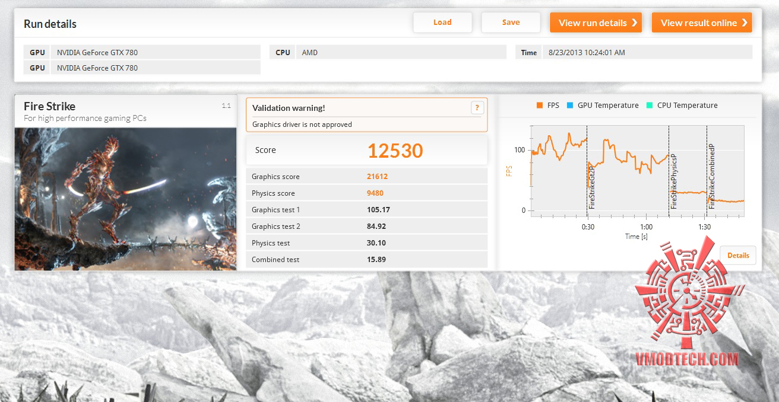
Task: Click the Combined test label
Action: pyautogui.click(x=275, y=260)
